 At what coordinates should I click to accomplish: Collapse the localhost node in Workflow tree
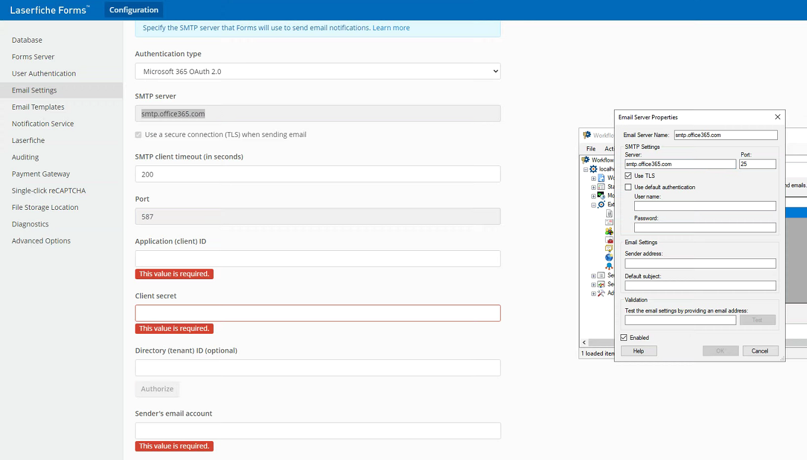coord(586,170)
